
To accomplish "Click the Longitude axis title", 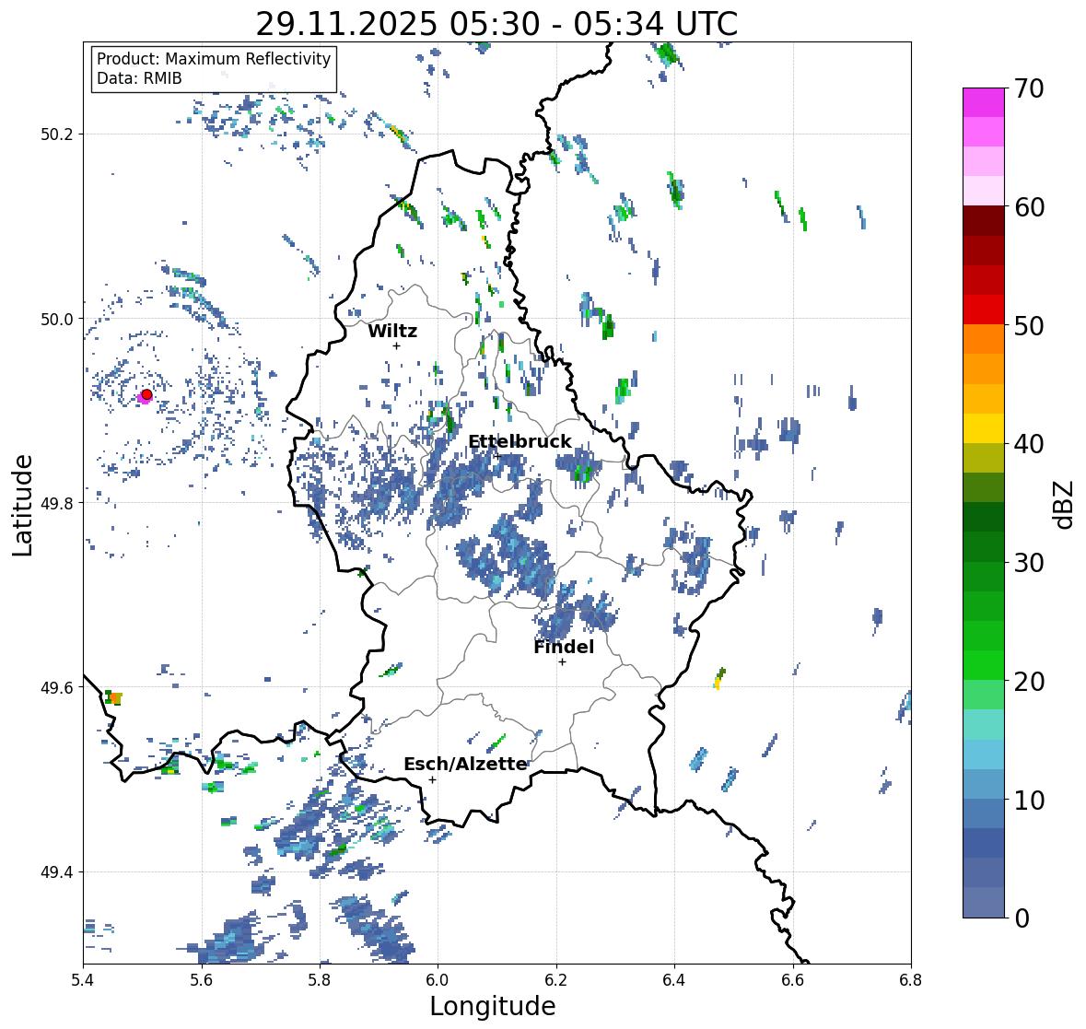I will (493, 1006).
